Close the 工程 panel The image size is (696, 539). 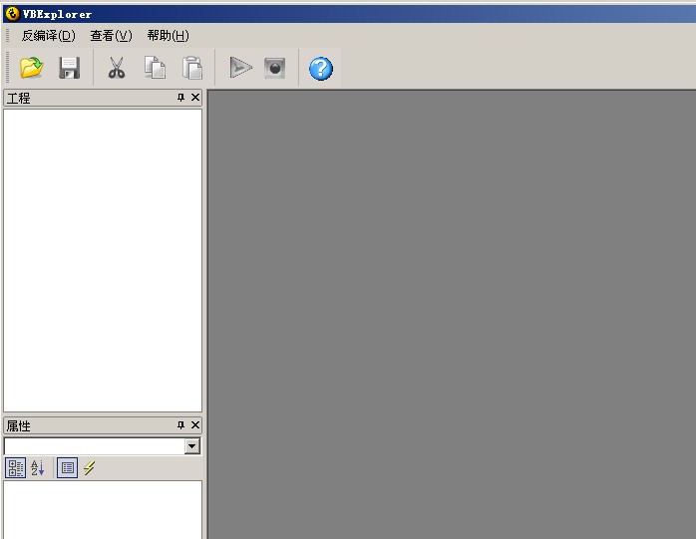point(195,98)
